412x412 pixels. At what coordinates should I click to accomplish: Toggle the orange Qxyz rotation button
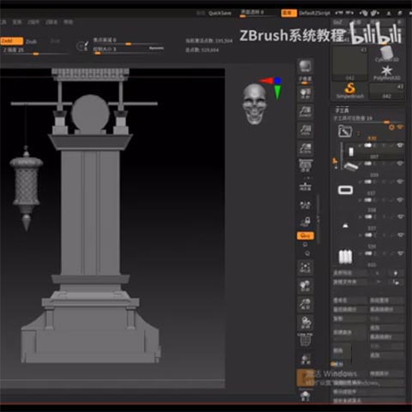pos(306,235)
